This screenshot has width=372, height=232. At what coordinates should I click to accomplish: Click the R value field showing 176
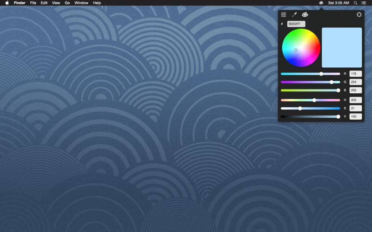pyautogui.click(x=356, y=74)
